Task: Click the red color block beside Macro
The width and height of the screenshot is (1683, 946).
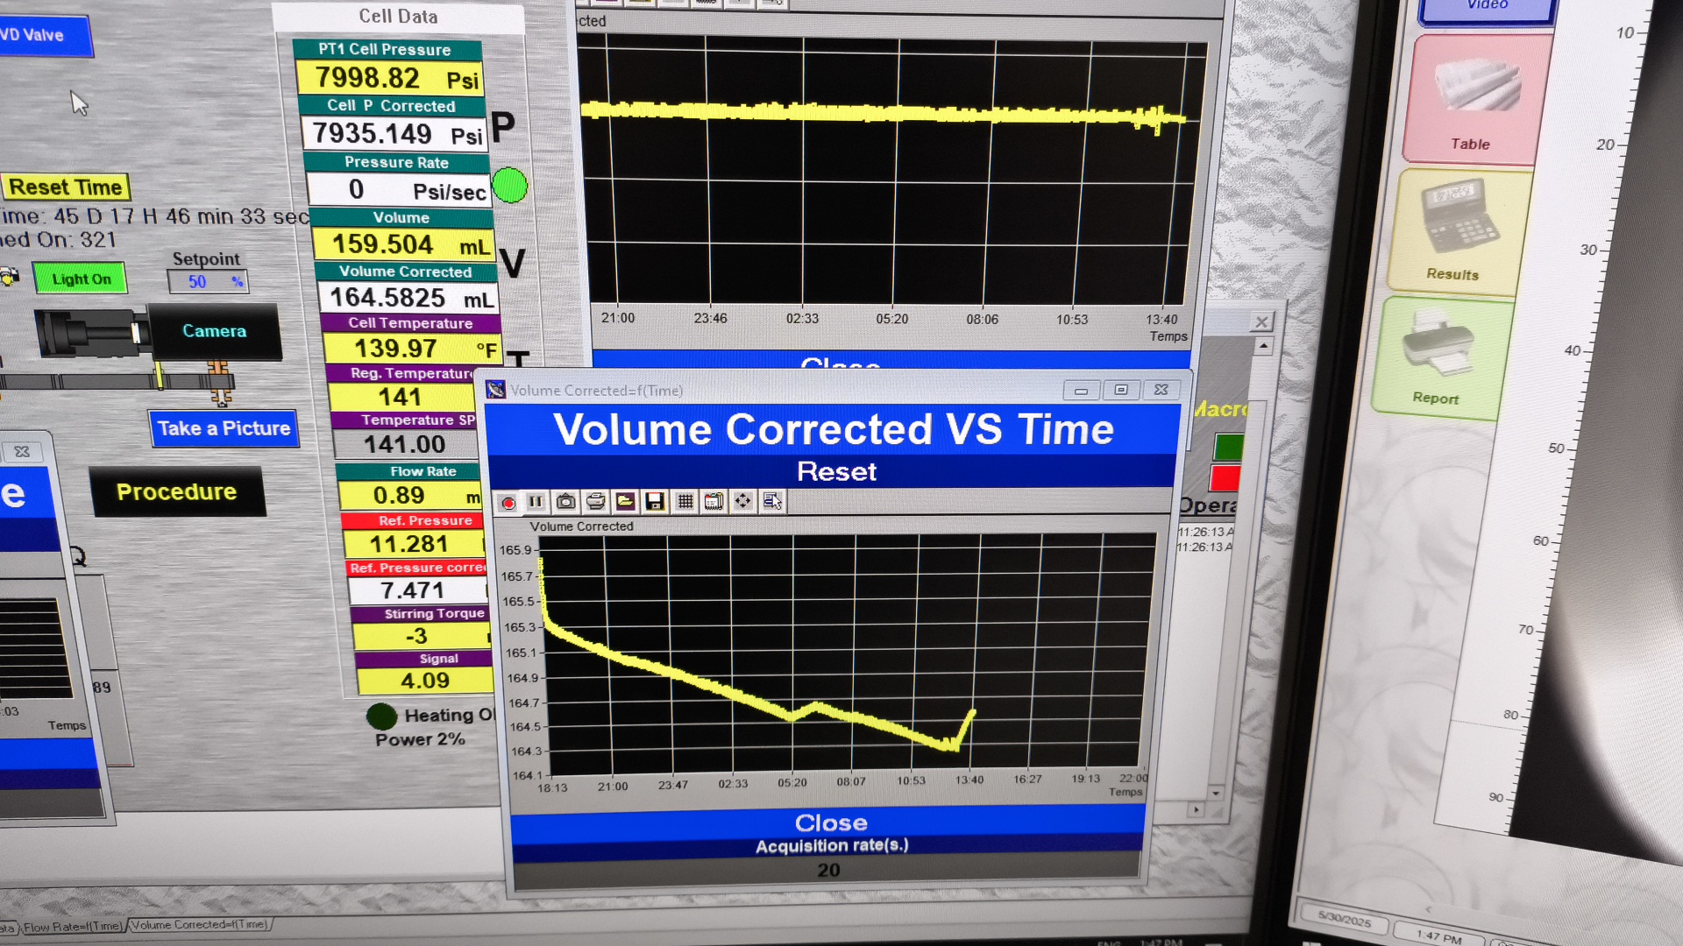Action: 1225,478
